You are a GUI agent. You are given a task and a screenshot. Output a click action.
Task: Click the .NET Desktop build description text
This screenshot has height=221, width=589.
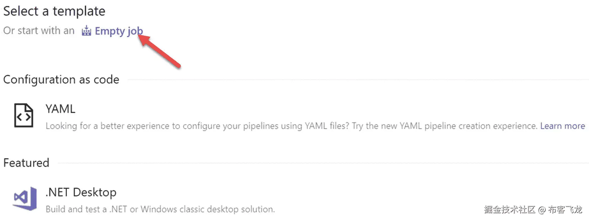tap(160, 209)
